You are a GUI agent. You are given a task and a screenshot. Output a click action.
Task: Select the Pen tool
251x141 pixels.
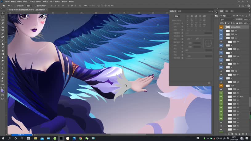pos(2,64)
